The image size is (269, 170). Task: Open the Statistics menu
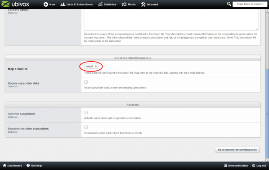(x=107, y=4)
